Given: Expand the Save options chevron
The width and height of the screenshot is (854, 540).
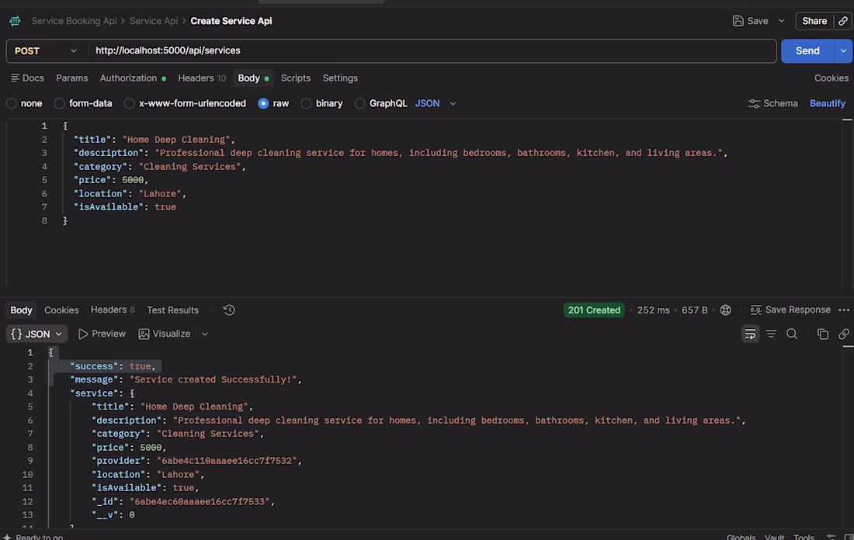Looking at the screenshot, I should [x=782, y=21].
